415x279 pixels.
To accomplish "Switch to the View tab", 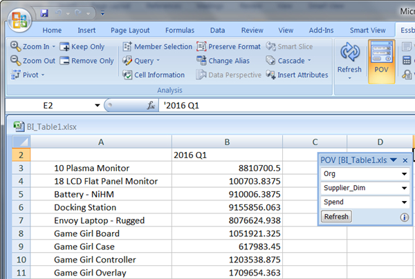I will (x=286, y=30).
